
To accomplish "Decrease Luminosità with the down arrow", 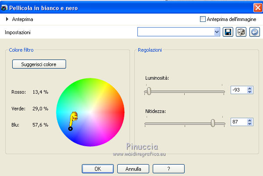I will point(249,93).
